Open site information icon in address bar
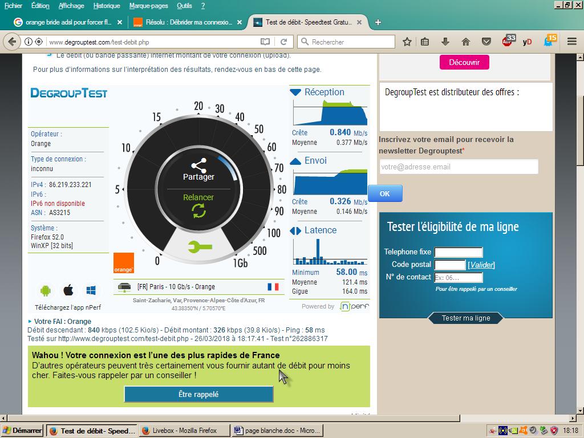The width and height of the screenshot is (584, 438). click(x=29, y=42)
